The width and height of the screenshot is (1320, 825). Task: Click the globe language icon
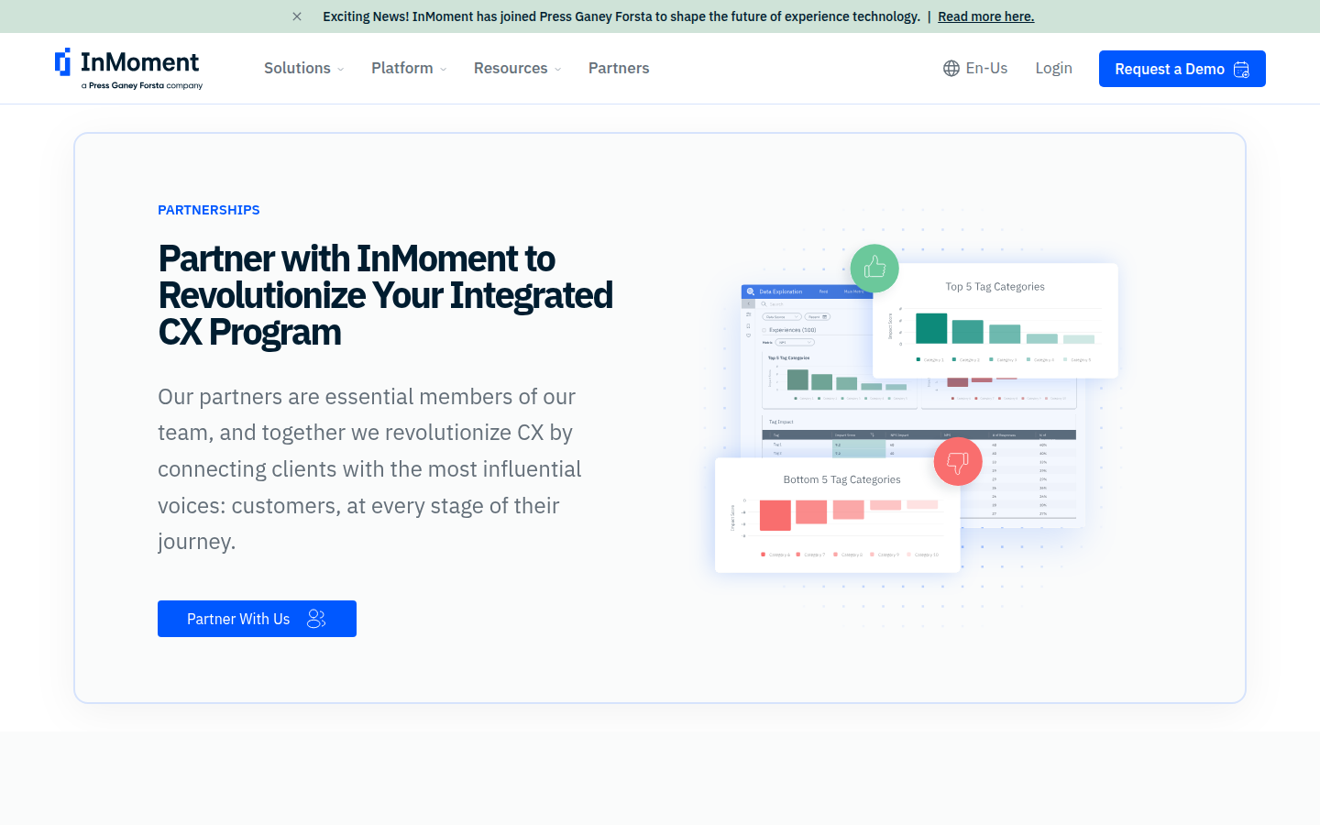click(x=951, y=69)
